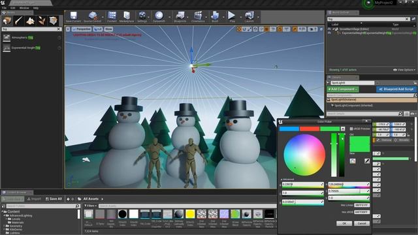Enable the sRGB Preview checkbox
The image size is (418, 235).
(351, 129)
